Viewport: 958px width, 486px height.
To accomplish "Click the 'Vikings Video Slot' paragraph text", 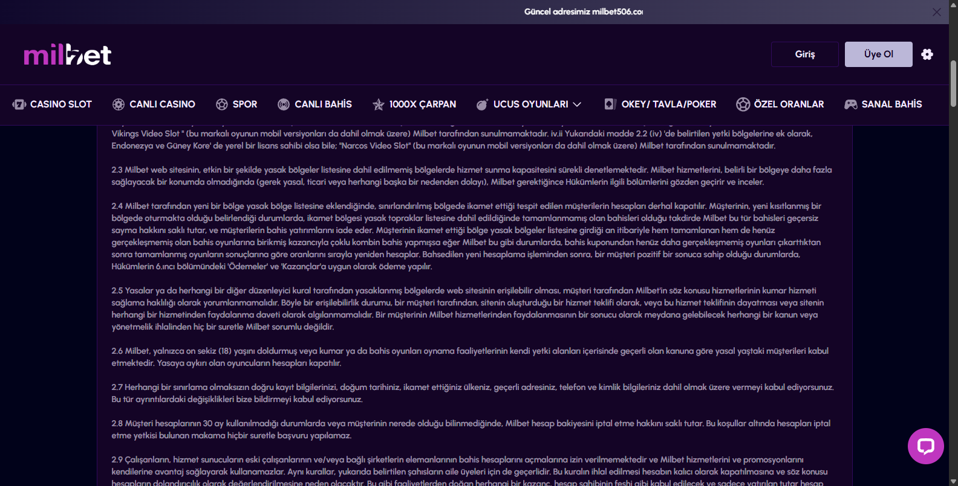I will coord(462,139).
